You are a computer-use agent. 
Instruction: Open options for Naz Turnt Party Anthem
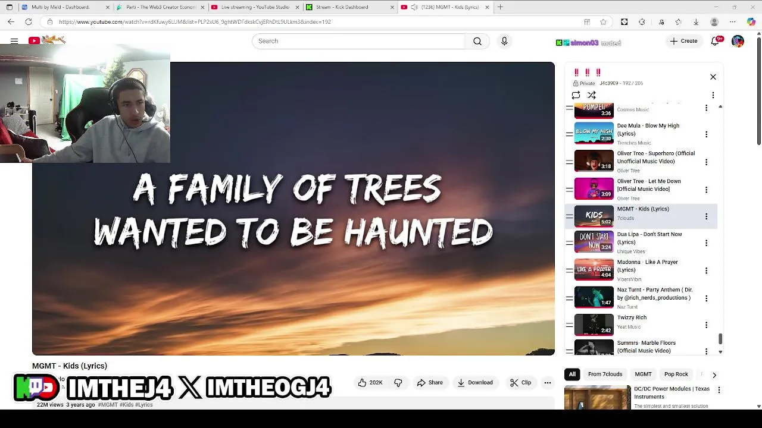click(706, 298)
